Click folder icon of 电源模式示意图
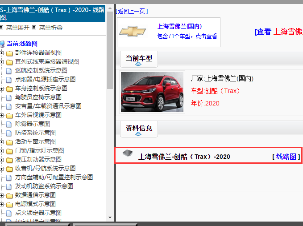The image size is (303, 226). coord(9,204)
